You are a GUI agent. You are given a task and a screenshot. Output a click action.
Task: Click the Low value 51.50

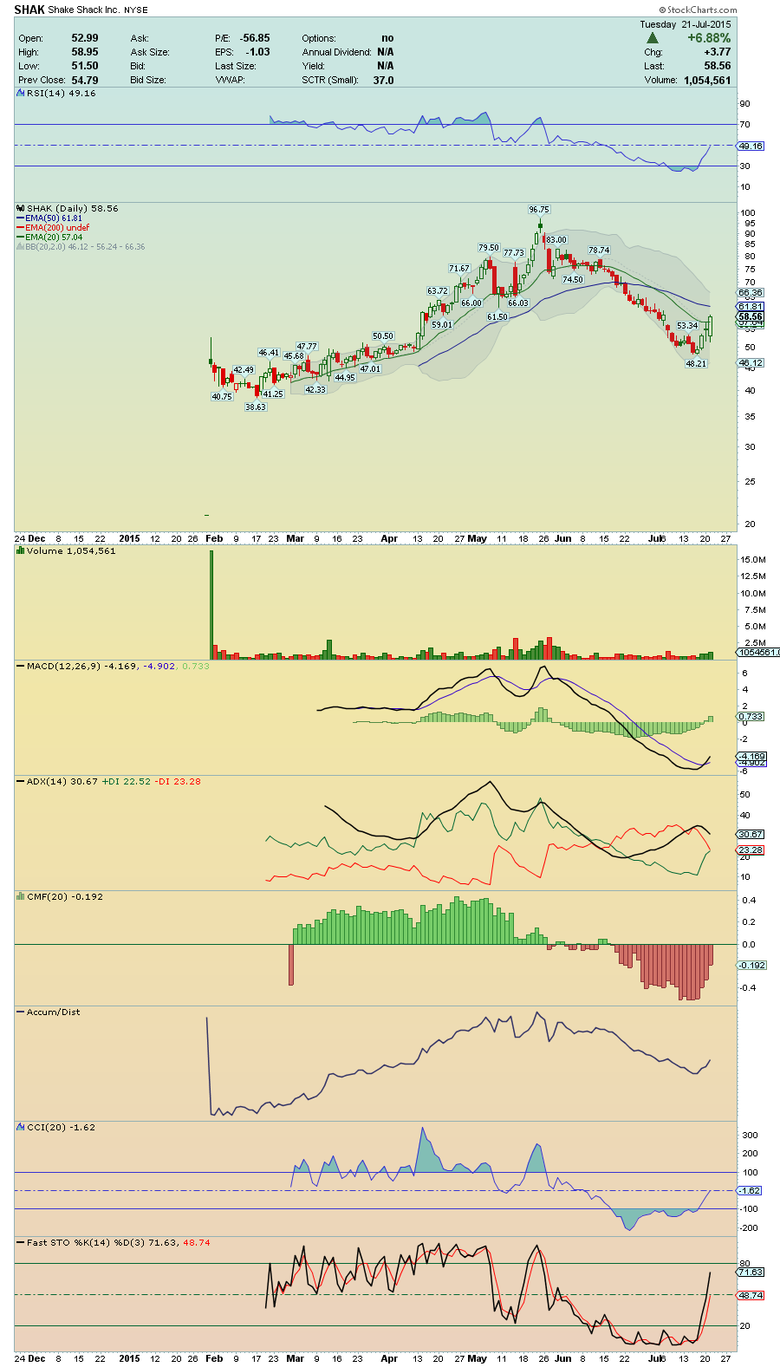click(x=85, y=66)
